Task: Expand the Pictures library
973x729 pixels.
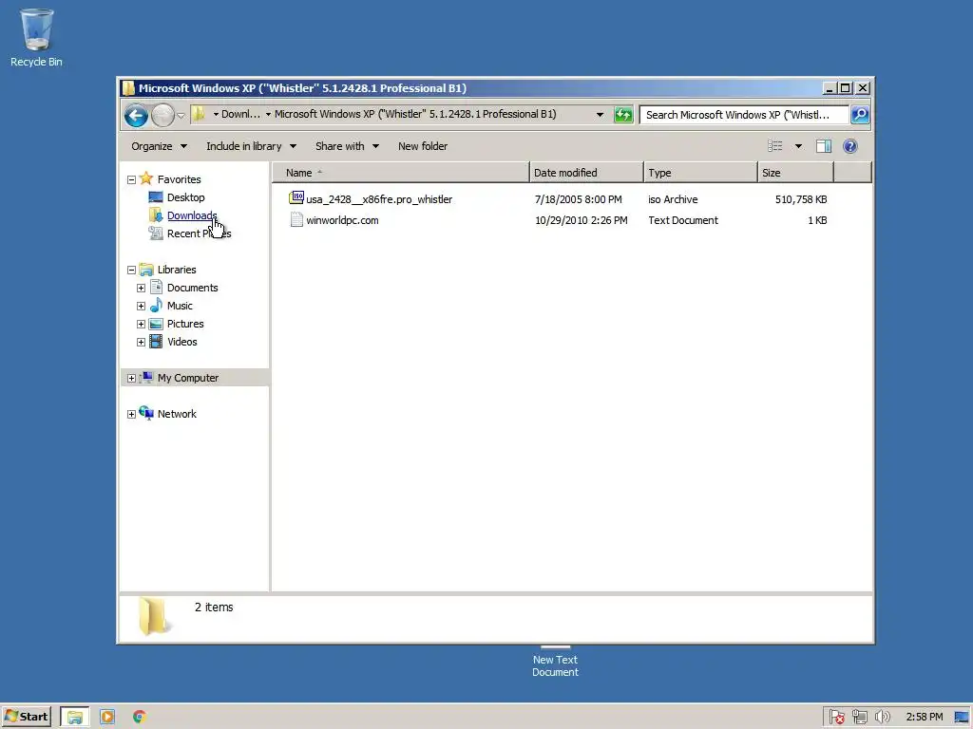Action: pos(141,325)
